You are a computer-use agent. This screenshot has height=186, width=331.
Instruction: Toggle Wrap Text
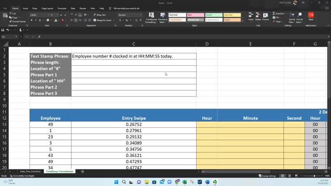[x=100, y=15]
